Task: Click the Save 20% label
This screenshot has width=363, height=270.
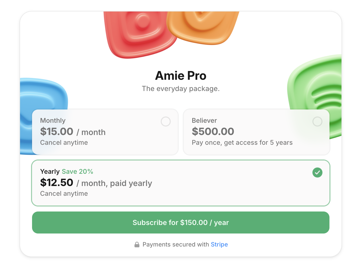Action: click(77, 171)
